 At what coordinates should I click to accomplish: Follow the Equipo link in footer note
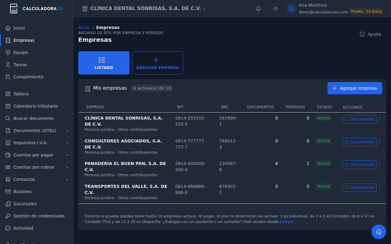click(x=286, y=222)
